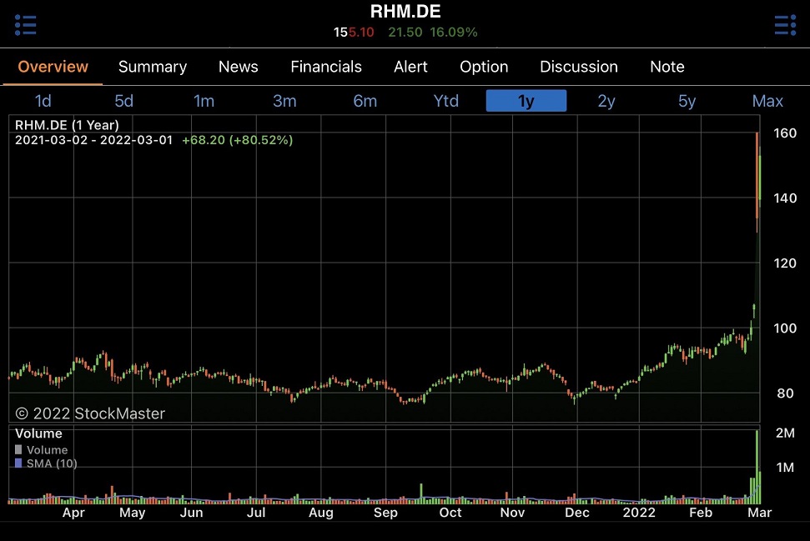Screen dimensions: 810x541
Task: Open the Financials tab
Action: click(x=326, y=67)
